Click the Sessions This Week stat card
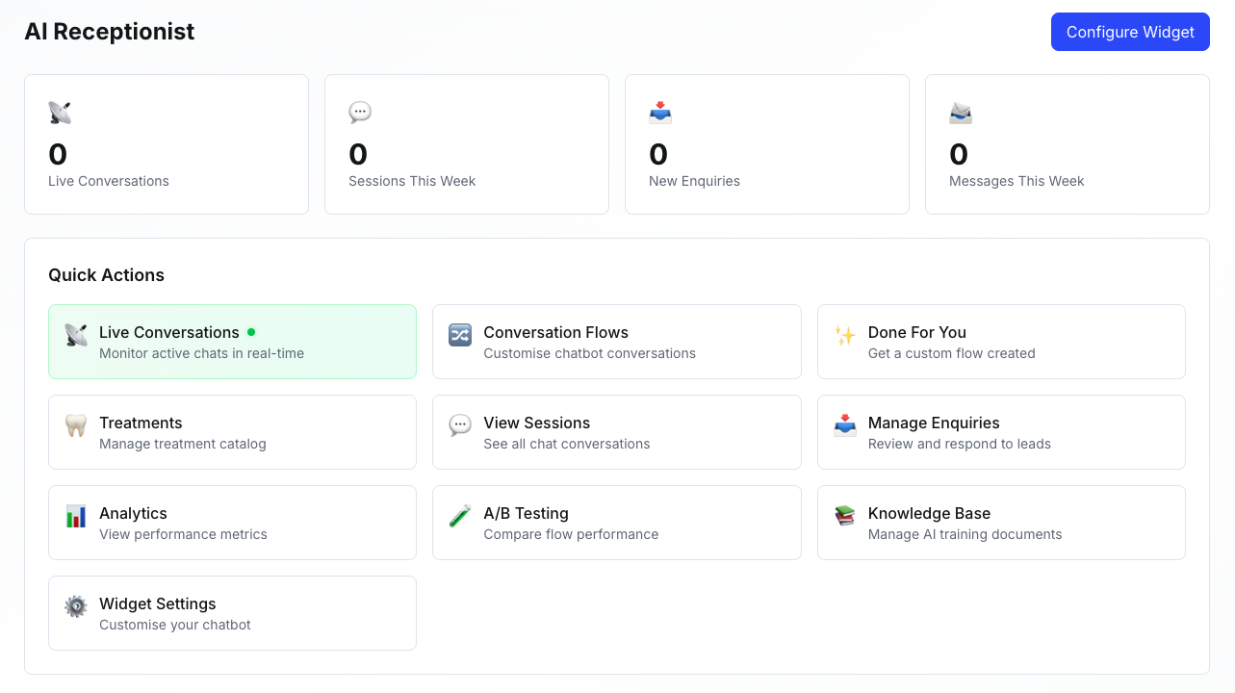Viewport: 1235px width, 693px height. coord(466,144)
